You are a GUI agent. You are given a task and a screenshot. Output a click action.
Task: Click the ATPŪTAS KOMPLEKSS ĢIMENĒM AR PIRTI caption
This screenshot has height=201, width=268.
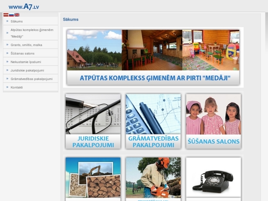point(155,78)
